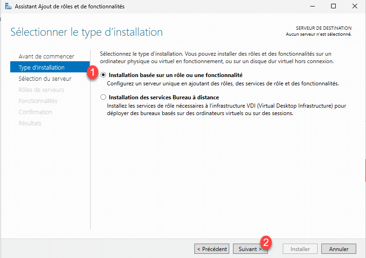
Task: Click the "Installation des services Bureau à distance" label
Action: click(164, 97)
